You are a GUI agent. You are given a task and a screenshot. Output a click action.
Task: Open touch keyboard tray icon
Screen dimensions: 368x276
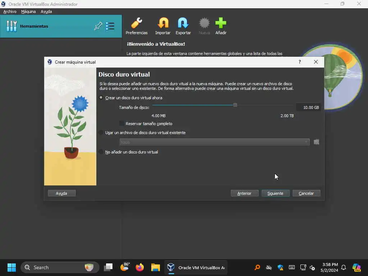click(x=292, y=267)
